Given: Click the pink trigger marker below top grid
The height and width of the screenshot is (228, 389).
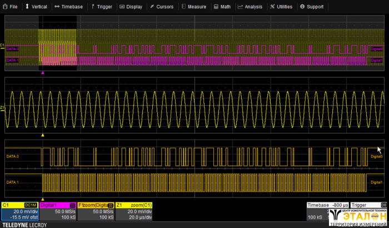Looking at the screenshot, I should 42,72.
